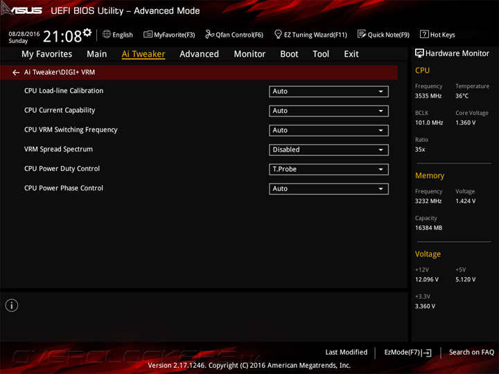Click the globe language icon
Viewport: 499px width, 374px height.
(x=107, y=34)
